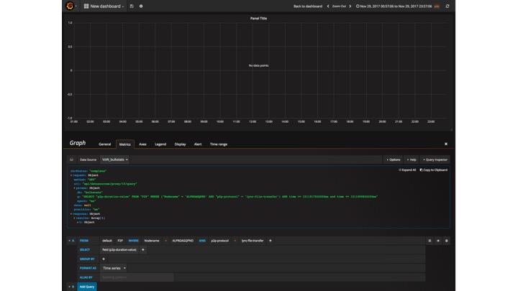Screen dimensions: 518x291
Task: Close the Graph panel editor with X
Action: click(x=446, y=144)
